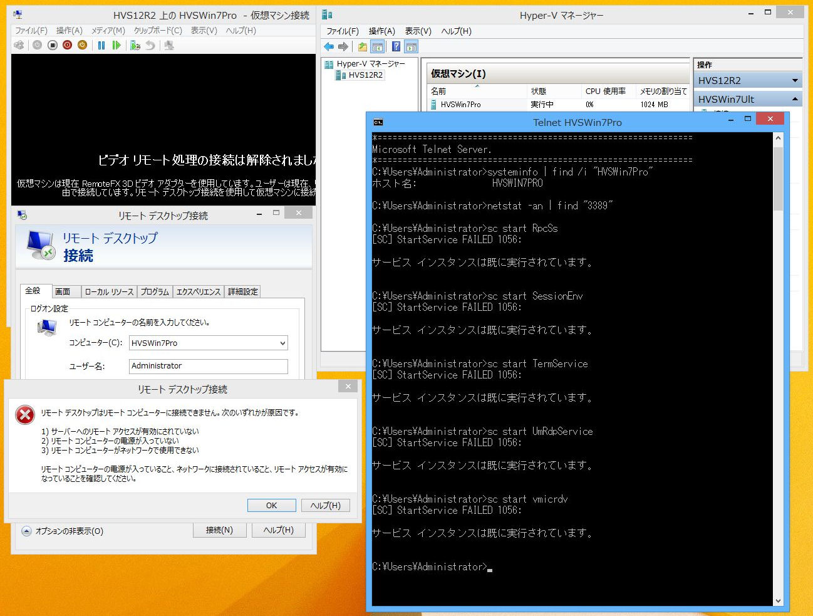Click the Telnet vertical scrollbar thumb
This screenshot has width=813, height=616.
coord(778,179)
